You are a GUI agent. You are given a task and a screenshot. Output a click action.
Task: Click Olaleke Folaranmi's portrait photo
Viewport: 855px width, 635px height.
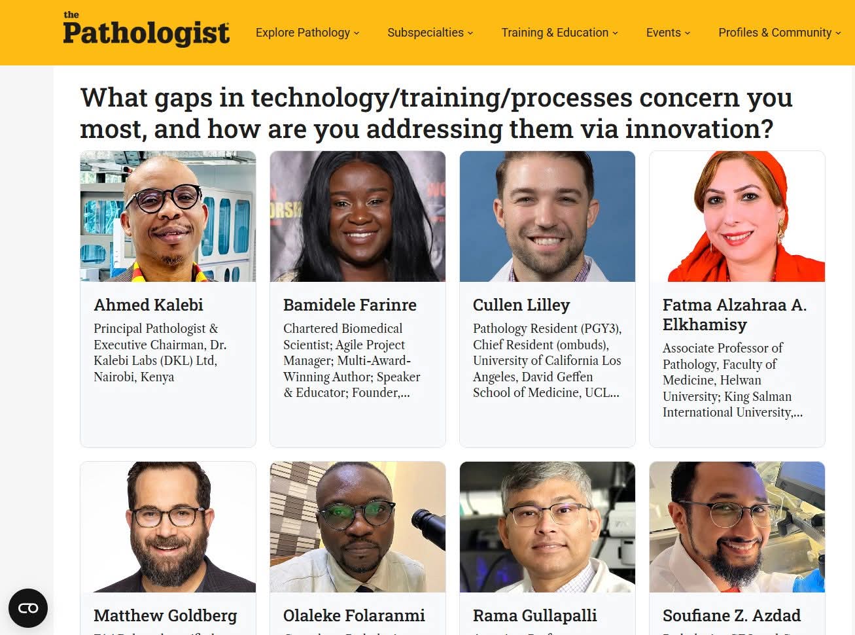[358, 527]
